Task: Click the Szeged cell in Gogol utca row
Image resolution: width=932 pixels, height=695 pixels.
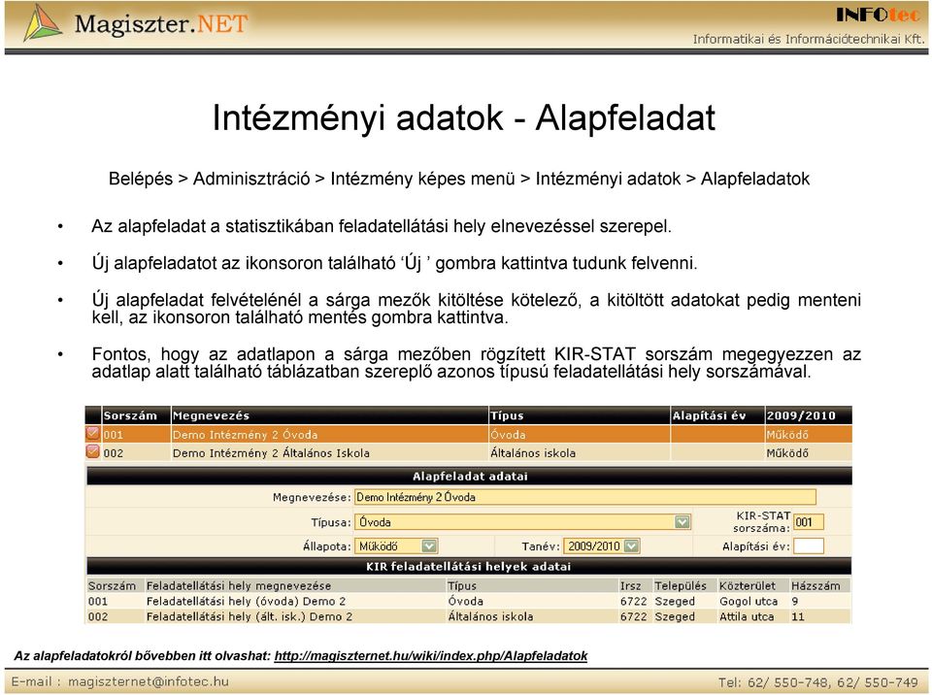Action: (x=675, y=601)
